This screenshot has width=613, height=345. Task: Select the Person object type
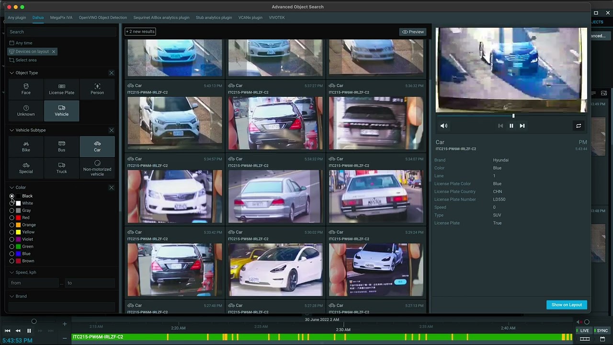[x=97, y=89]
